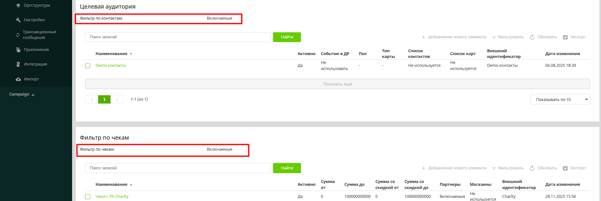The image size is (601, 201).
Task: Go to page 1 in pagination
Action: point(104,99)
